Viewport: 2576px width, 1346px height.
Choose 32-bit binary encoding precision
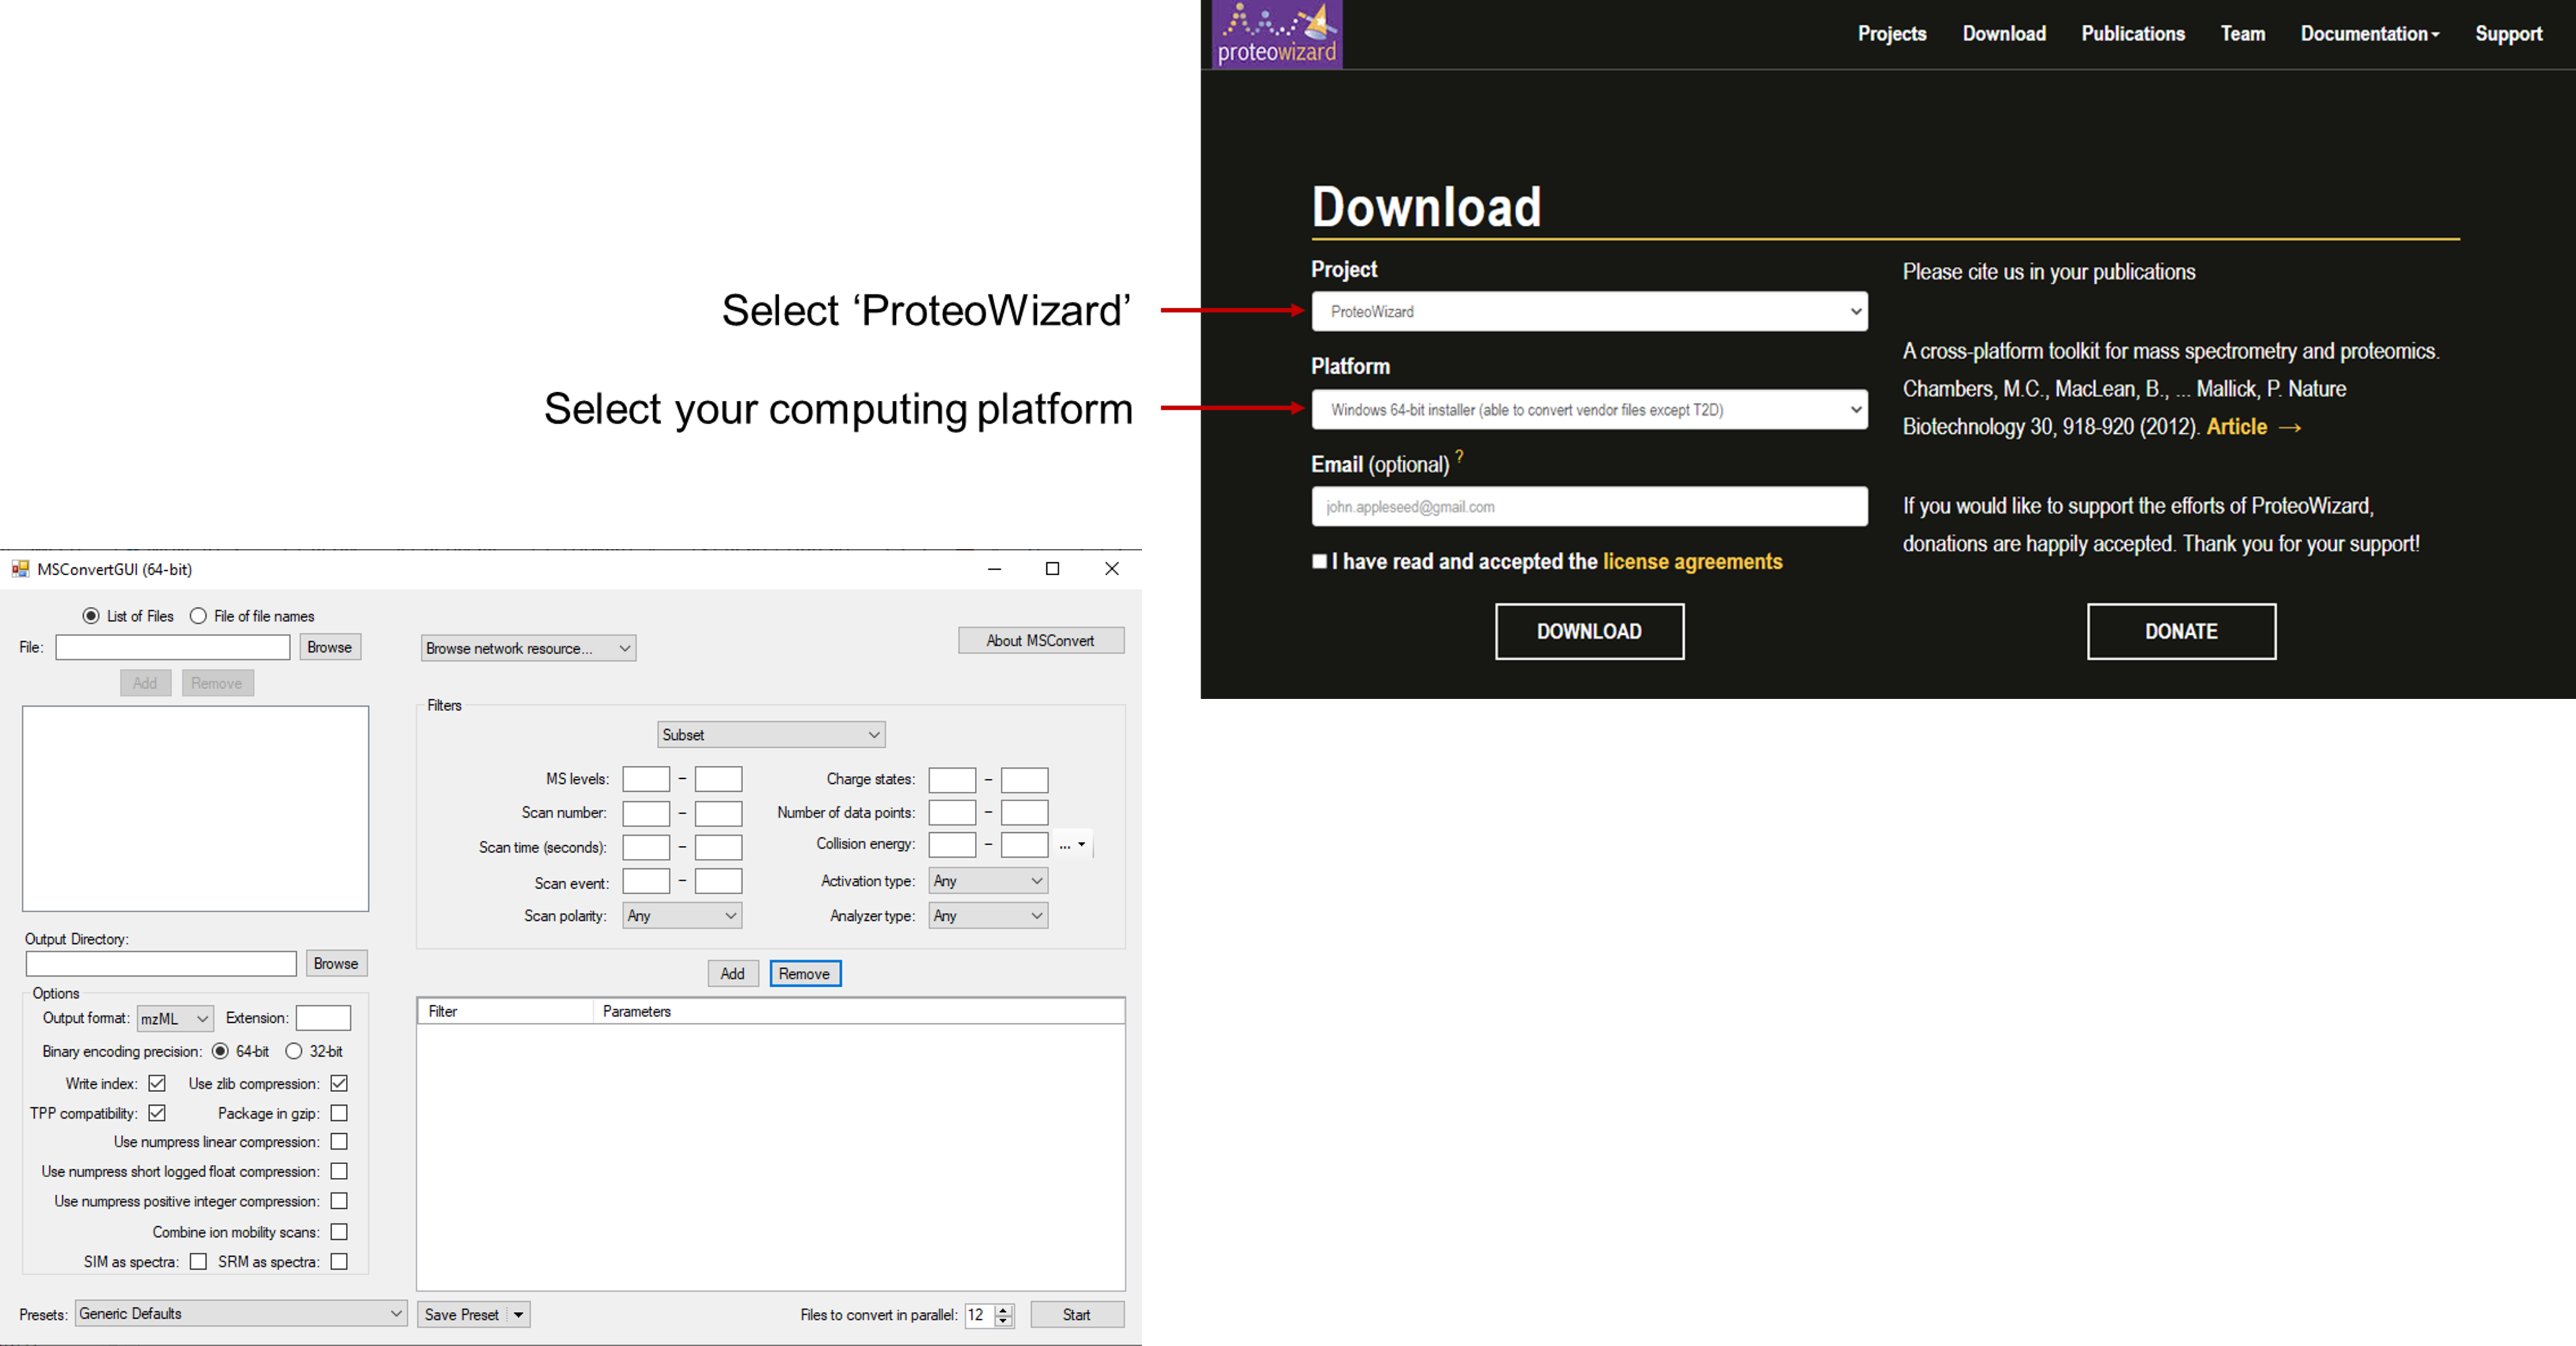pyautogui.click(x=294, y=1051)
